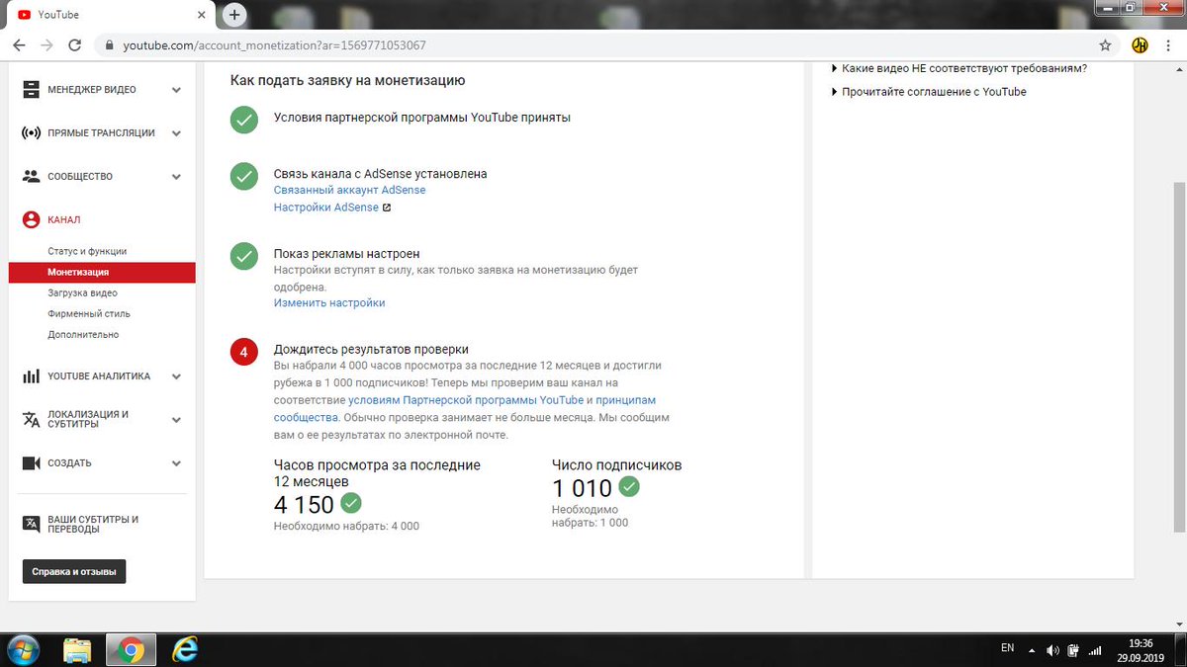The width and height of the screenshot is (1187, 667).
Task: Switch to the YouTube browser tab
Action: pyautogui.click(x=109, y=15)
